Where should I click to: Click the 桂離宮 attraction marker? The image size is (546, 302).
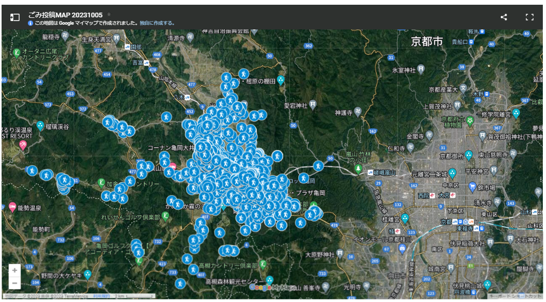point(405,218)
